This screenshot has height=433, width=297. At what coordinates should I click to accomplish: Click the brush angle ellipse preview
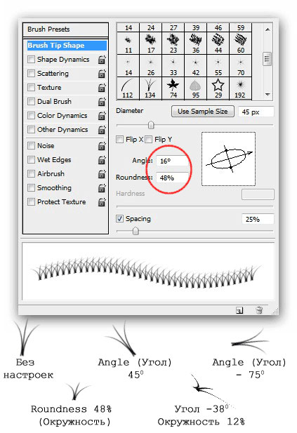228,159
